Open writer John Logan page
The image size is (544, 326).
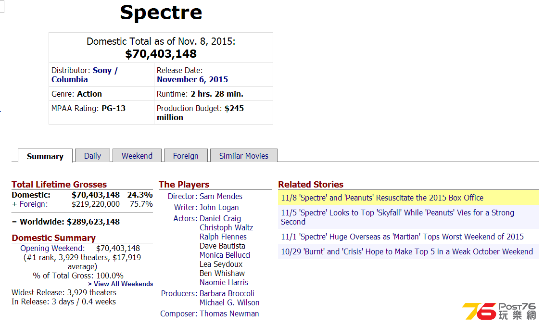tap(219, 207)
